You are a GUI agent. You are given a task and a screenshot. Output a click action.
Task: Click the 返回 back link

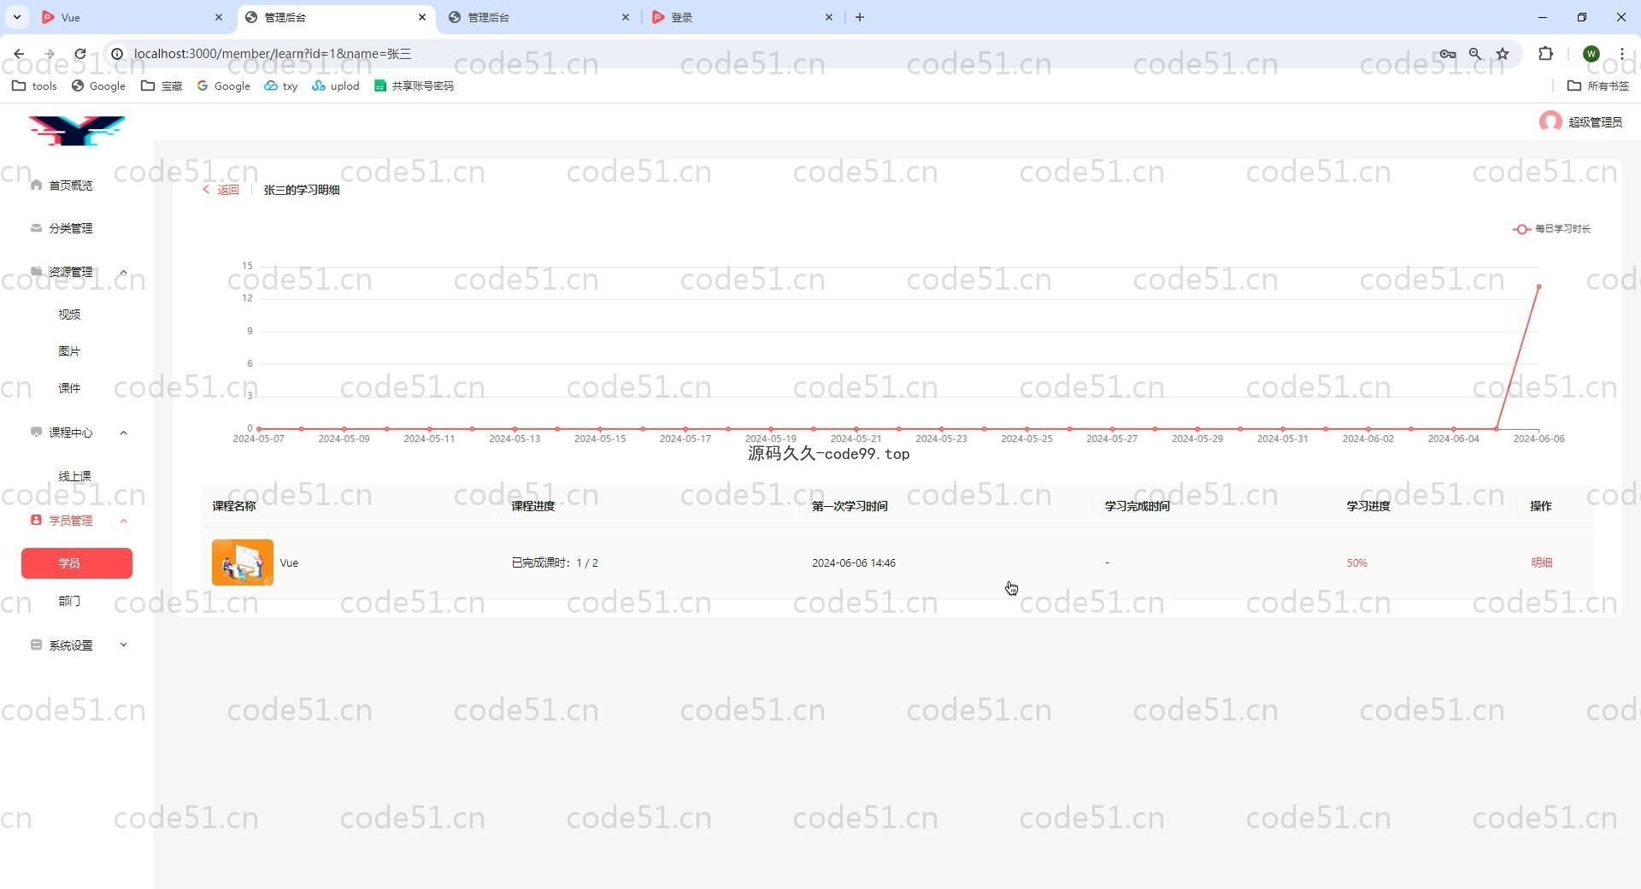221,190
